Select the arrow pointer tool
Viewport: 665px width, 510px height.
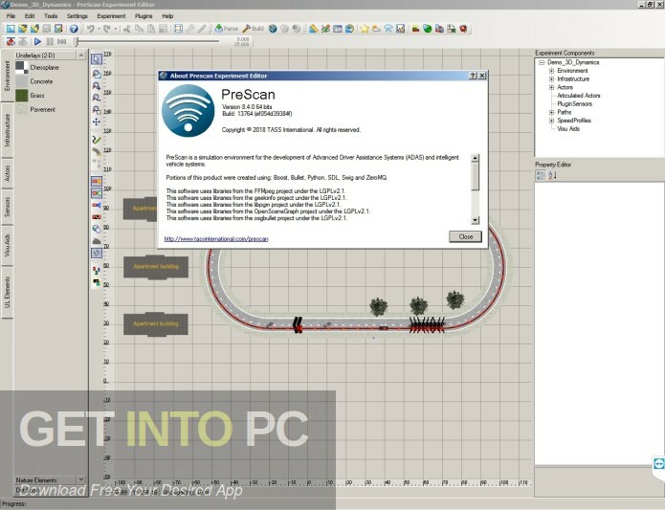coord(97,59)
